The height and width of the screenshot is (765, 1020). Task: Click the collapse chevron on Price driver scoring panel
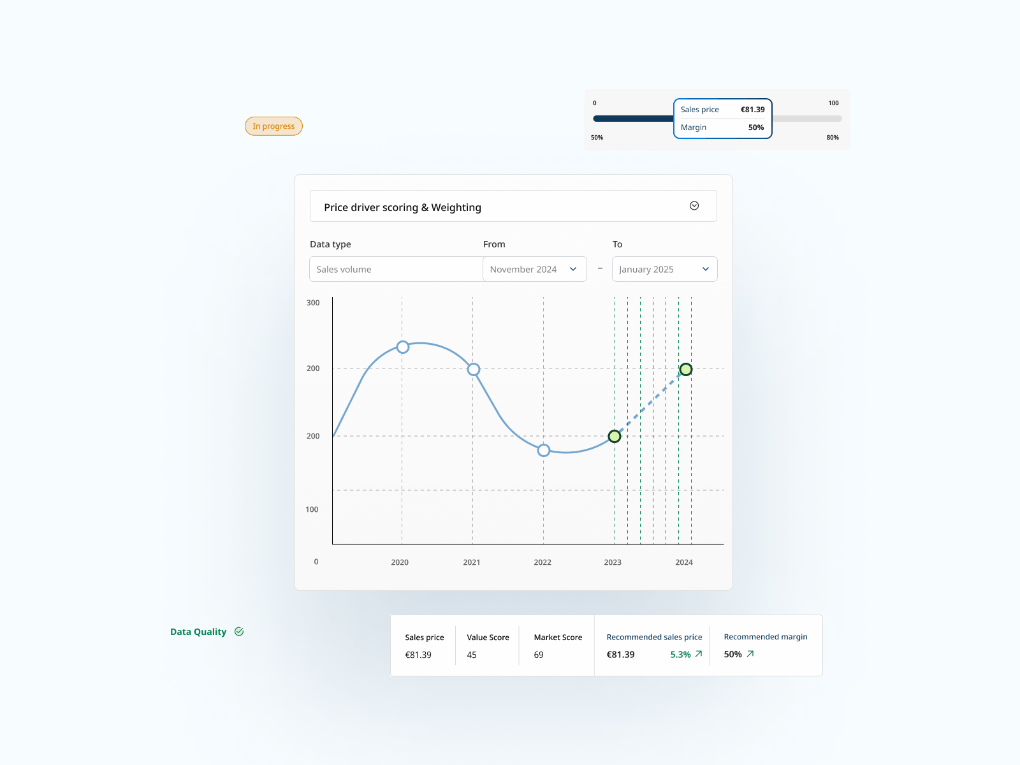tap(694, 205)
